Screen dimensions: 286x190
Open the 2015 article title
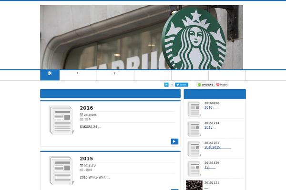[86, 158]
